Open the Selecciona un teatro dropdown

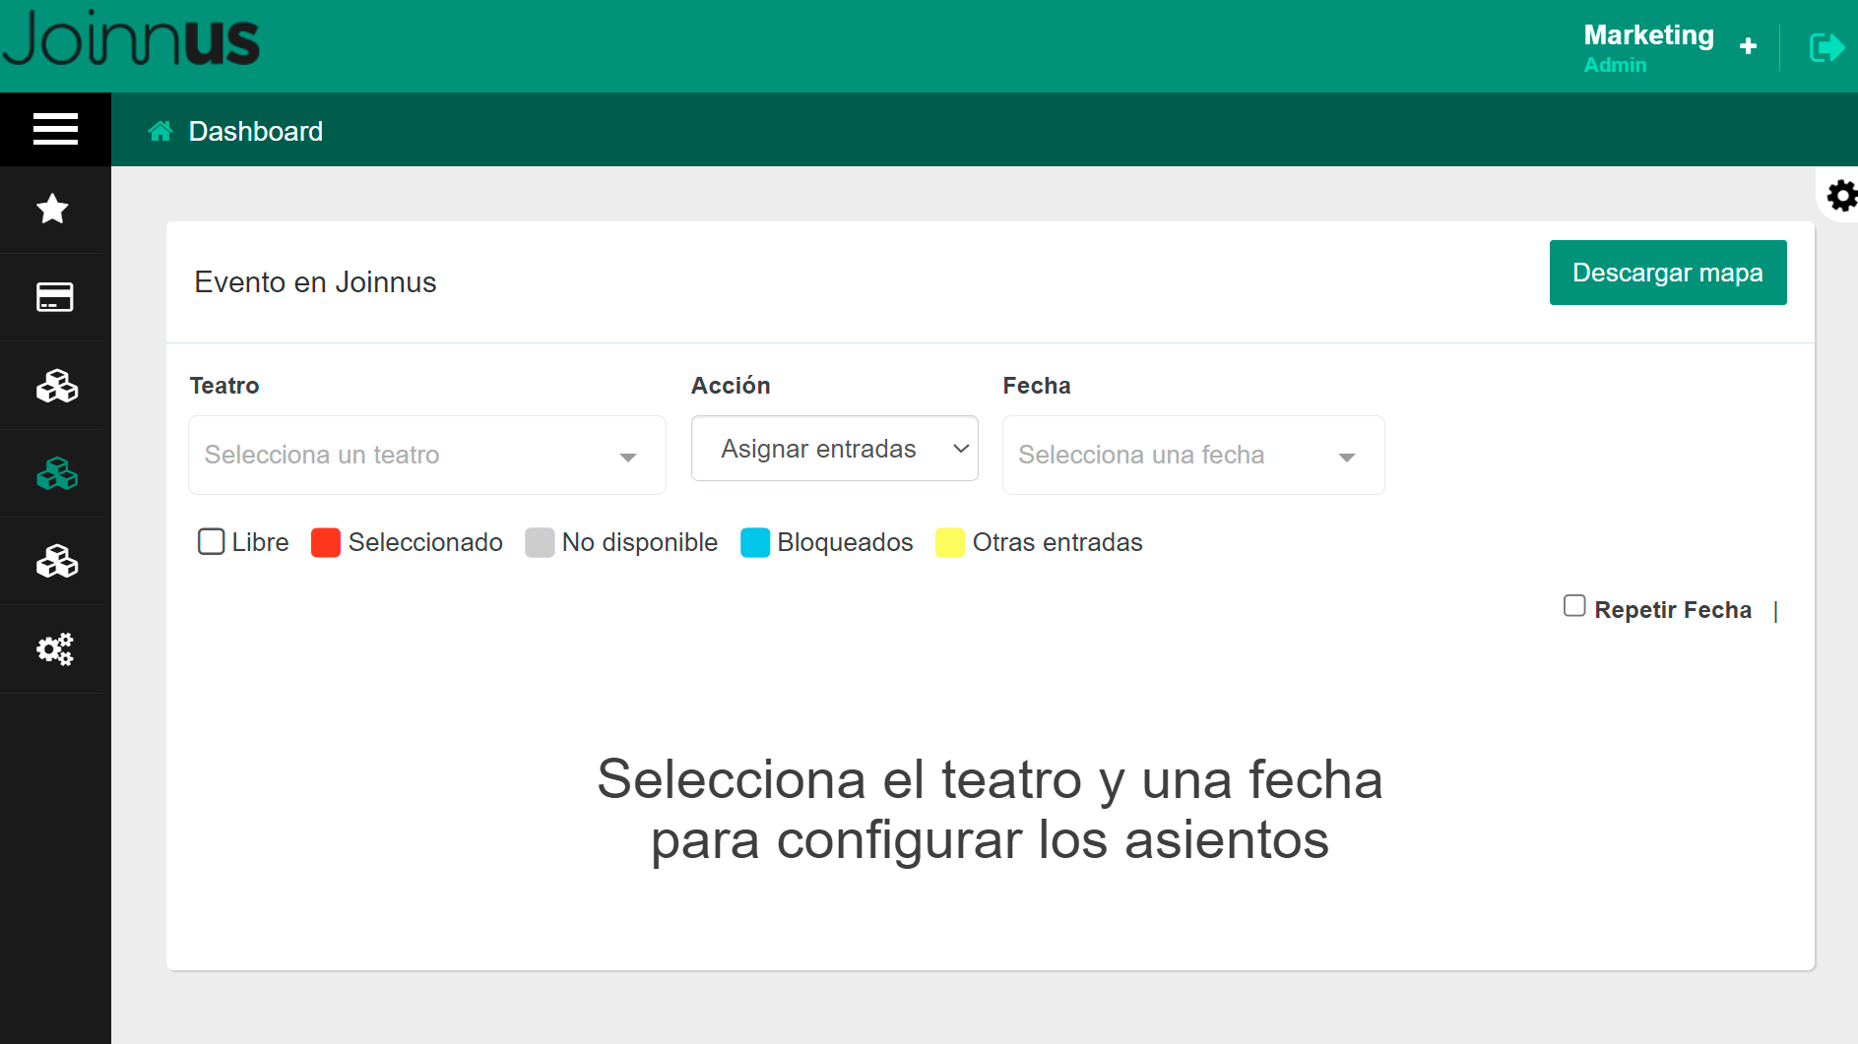[x=426, y=455]
